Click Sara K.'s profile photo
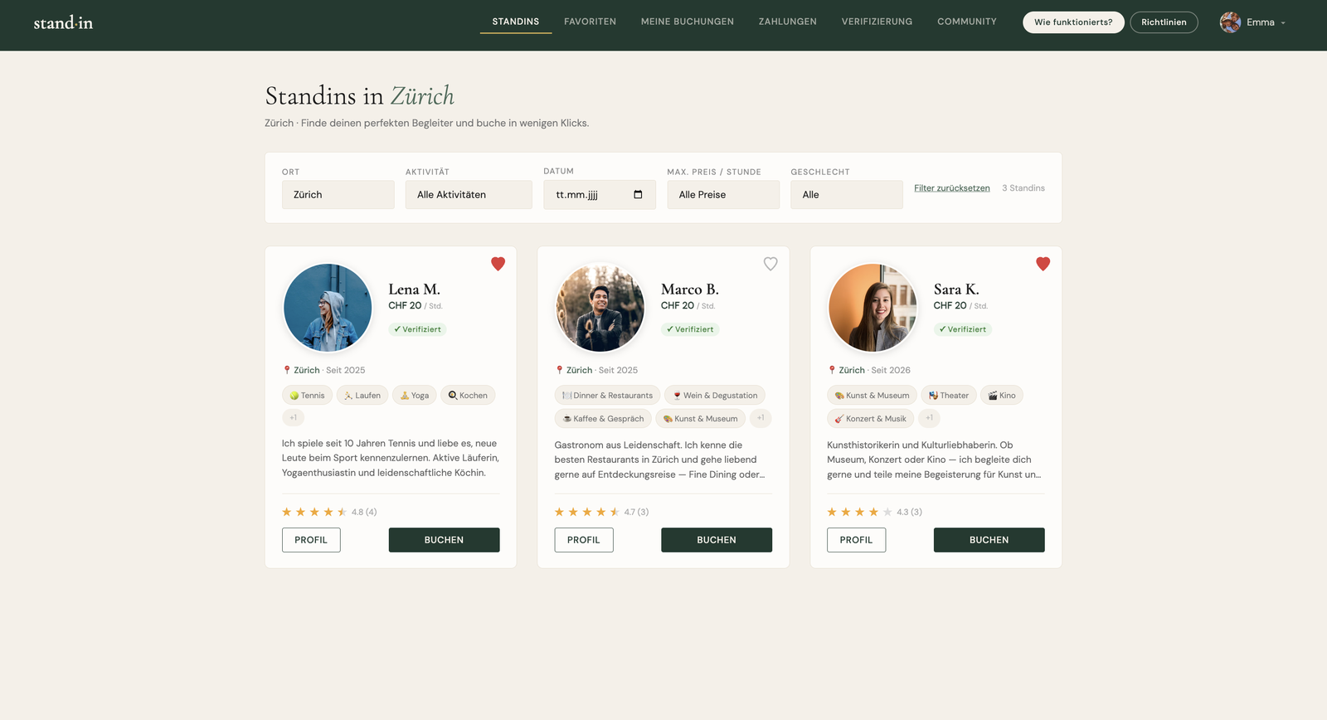Viewport: 1327px width, 720px height. coord(873,308)
